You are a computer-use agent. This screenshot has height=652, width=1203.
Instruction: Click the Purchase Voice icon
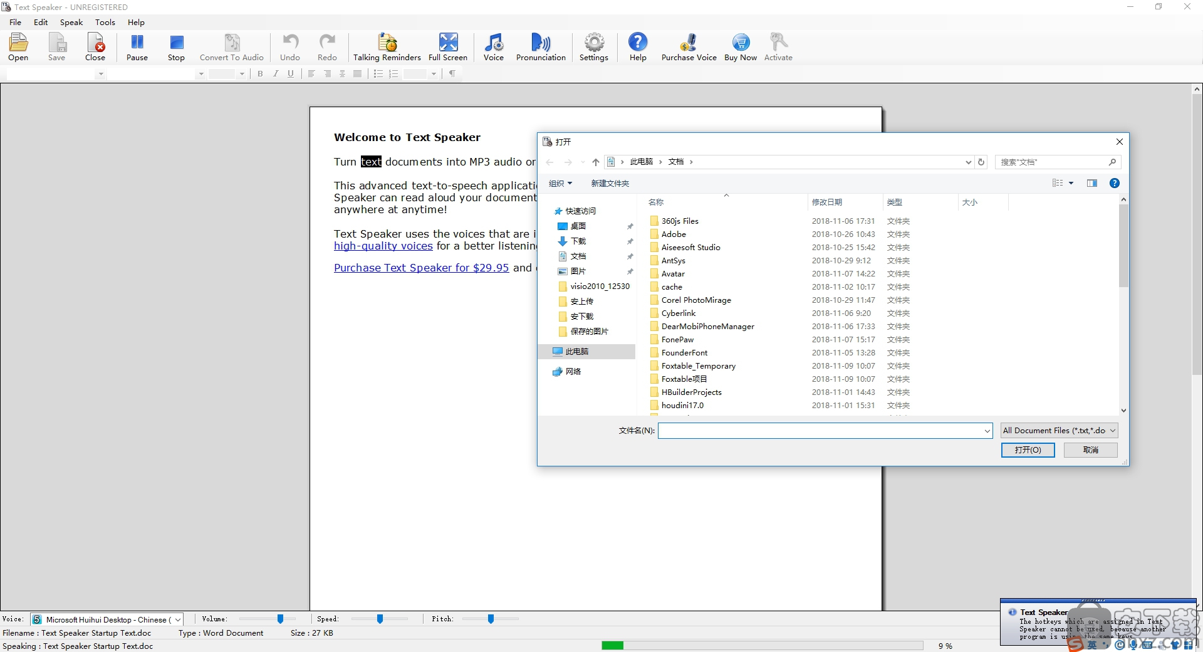tap(689, 47)
